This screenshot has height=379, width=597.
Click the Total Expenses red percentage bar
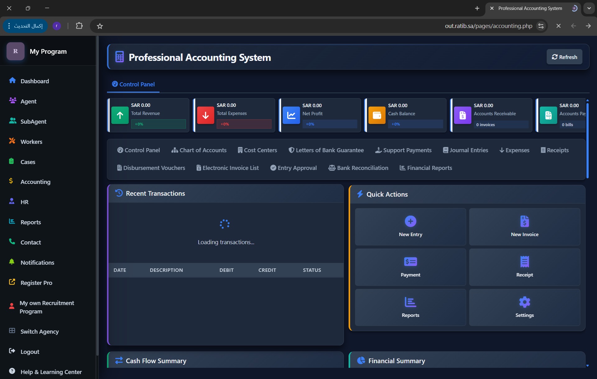[244, 124]
